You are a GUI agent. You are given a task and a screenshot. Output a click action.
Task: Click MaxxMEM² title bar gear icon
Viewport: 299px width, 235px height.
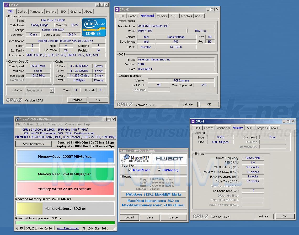tap(17, 119)
